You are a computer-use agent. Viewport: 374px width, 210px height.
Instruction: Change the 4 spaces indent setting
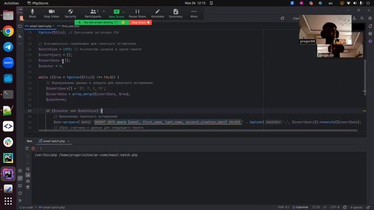(356, 208)
